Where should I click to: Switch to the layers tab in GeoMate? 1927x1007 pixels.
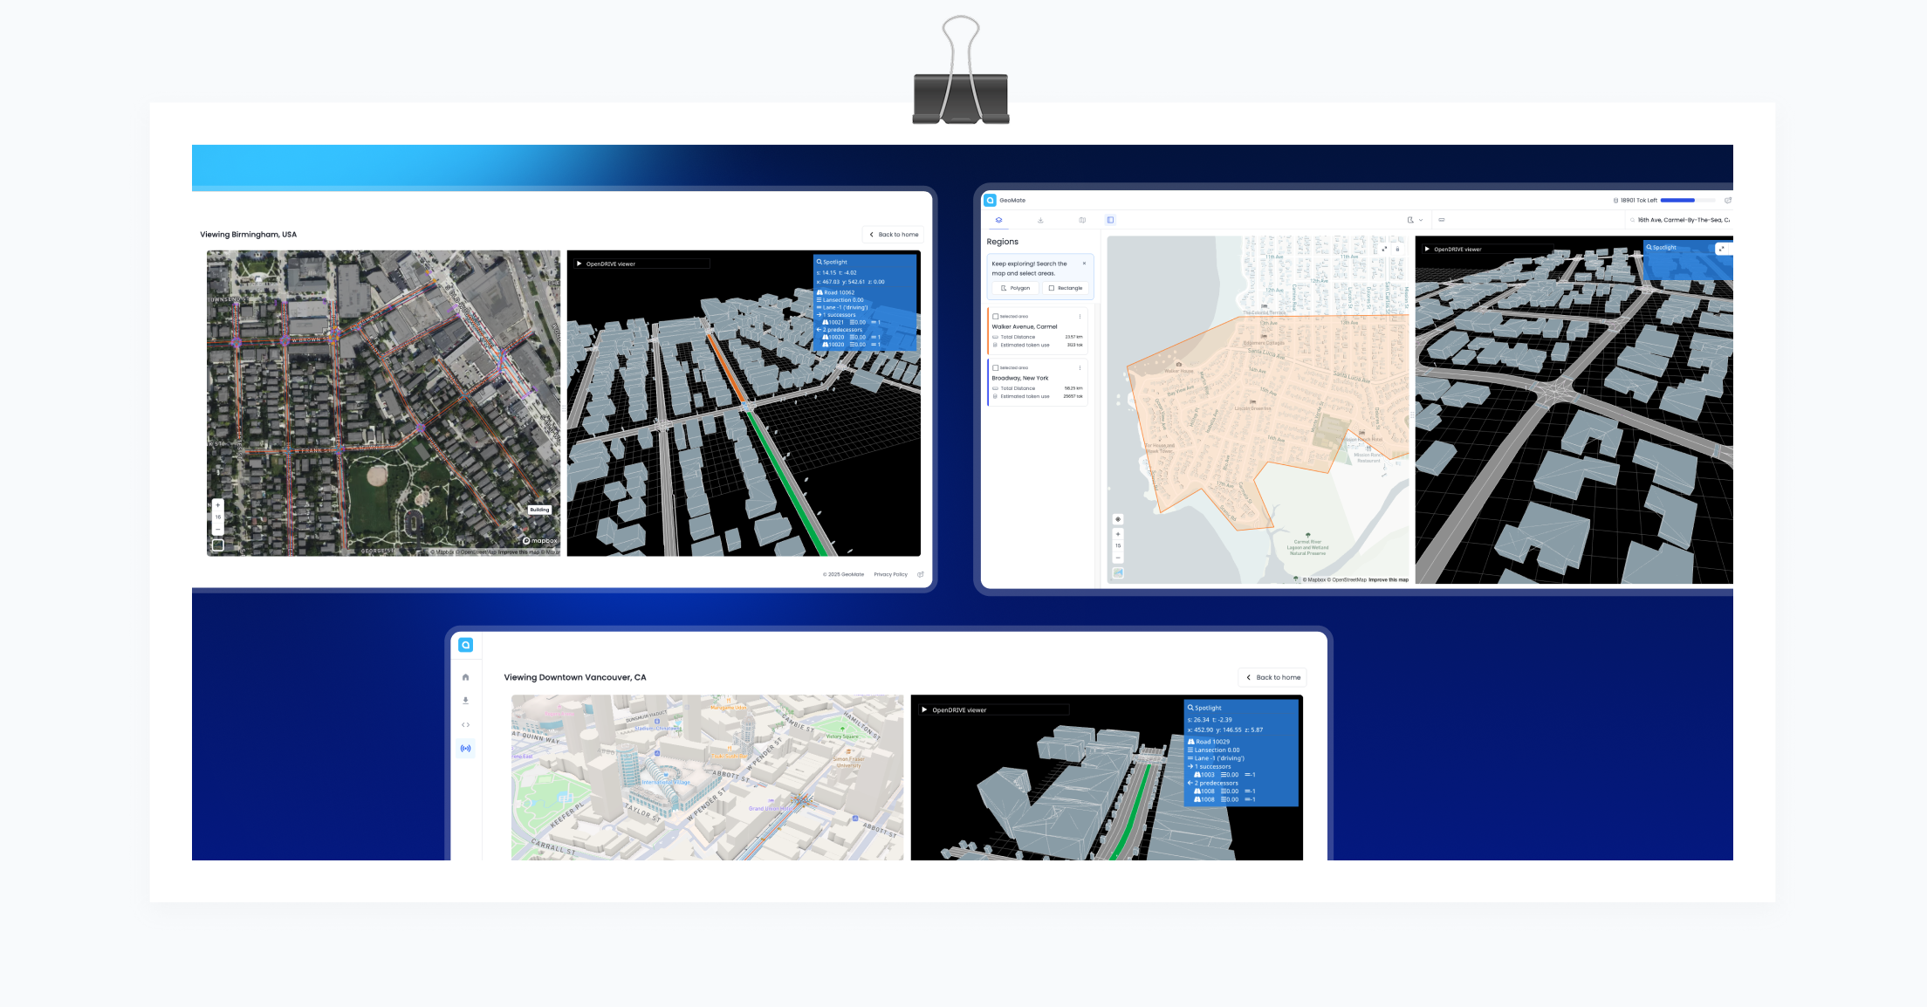click(x=998, y=220)
